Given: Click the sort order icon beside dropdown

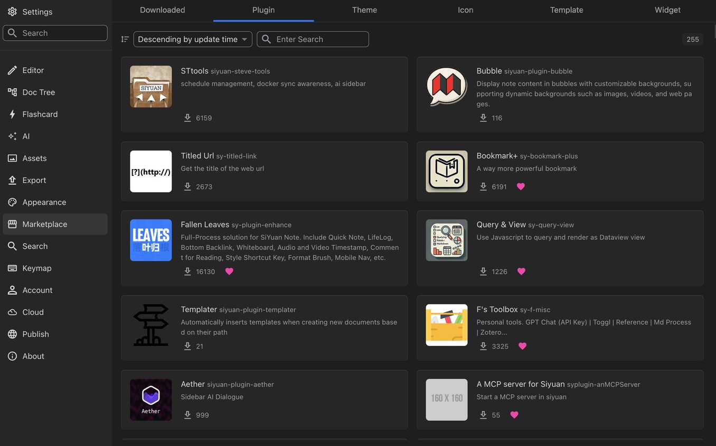Looking at the screenshot, I should tap(125, 39).
